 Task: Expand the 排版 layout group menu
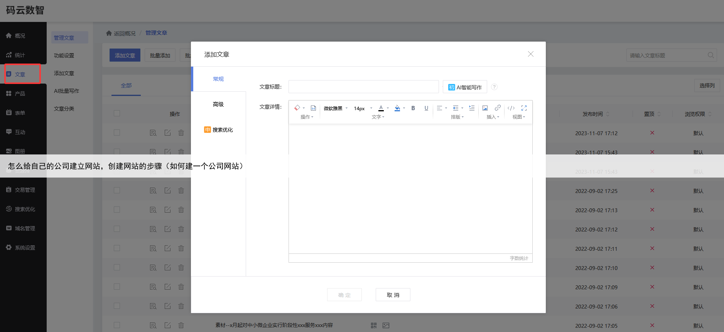(457, 117)
